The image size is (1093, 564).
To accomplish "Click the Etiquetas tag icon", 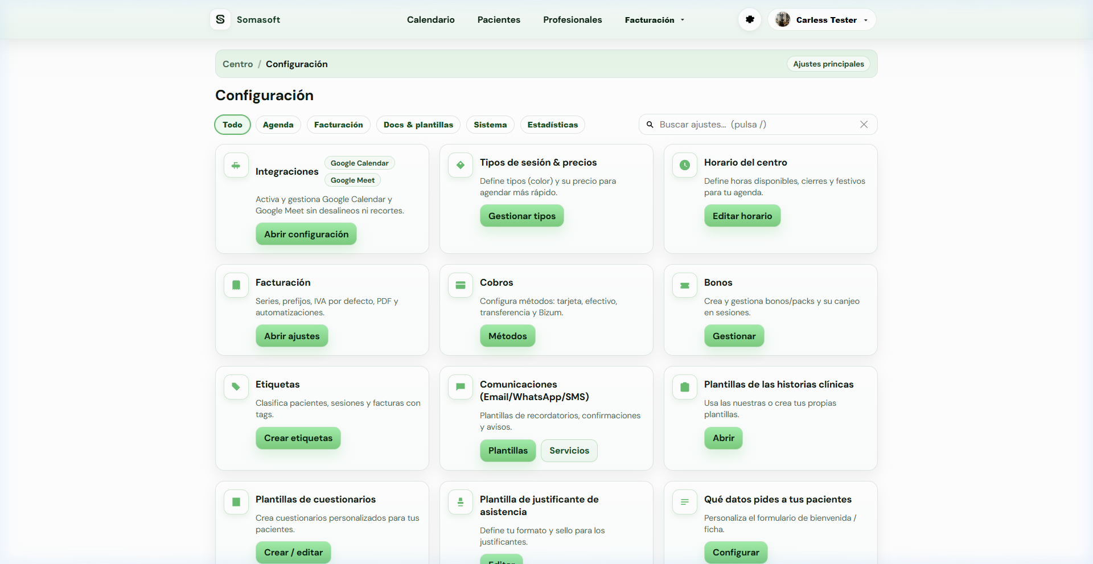I will pyautogui.click(x=236, y=387).
